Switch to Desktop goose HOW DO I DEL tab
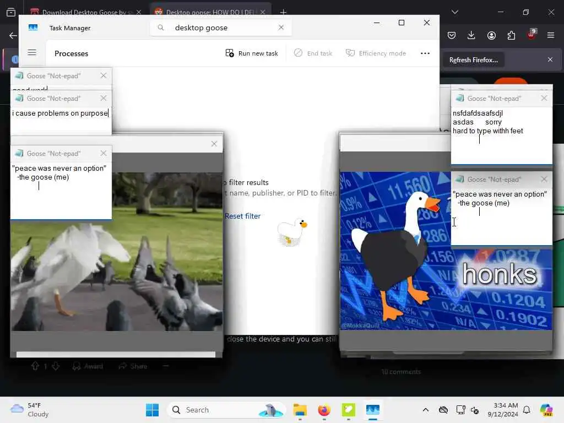The width and height of the screenshot is (564, 423). pos(210,12)
